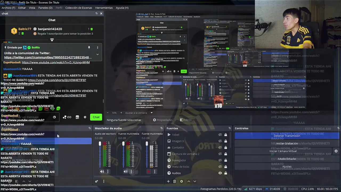Open the chat settings gear icon
The width and height of the screenshot is (341, 192).
click(85, 117)
